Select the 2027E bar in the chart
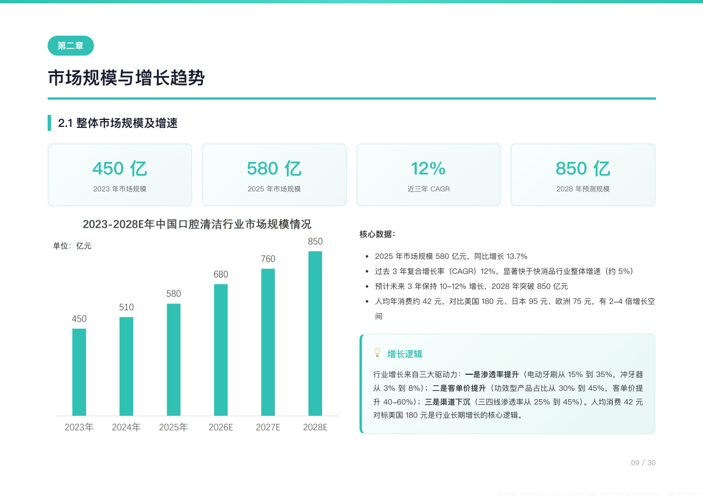This screenshot has width=703, height=496. click(x=268, y=342)
